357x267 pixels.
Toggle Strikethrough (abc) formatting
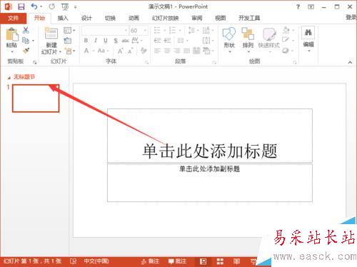pyautogui.click(x=126, y=41)
